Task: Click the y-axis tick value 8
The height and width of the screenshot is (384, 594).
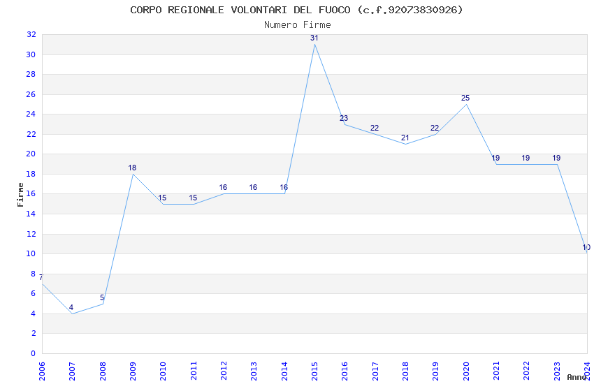Action: [x=34, y=274]
